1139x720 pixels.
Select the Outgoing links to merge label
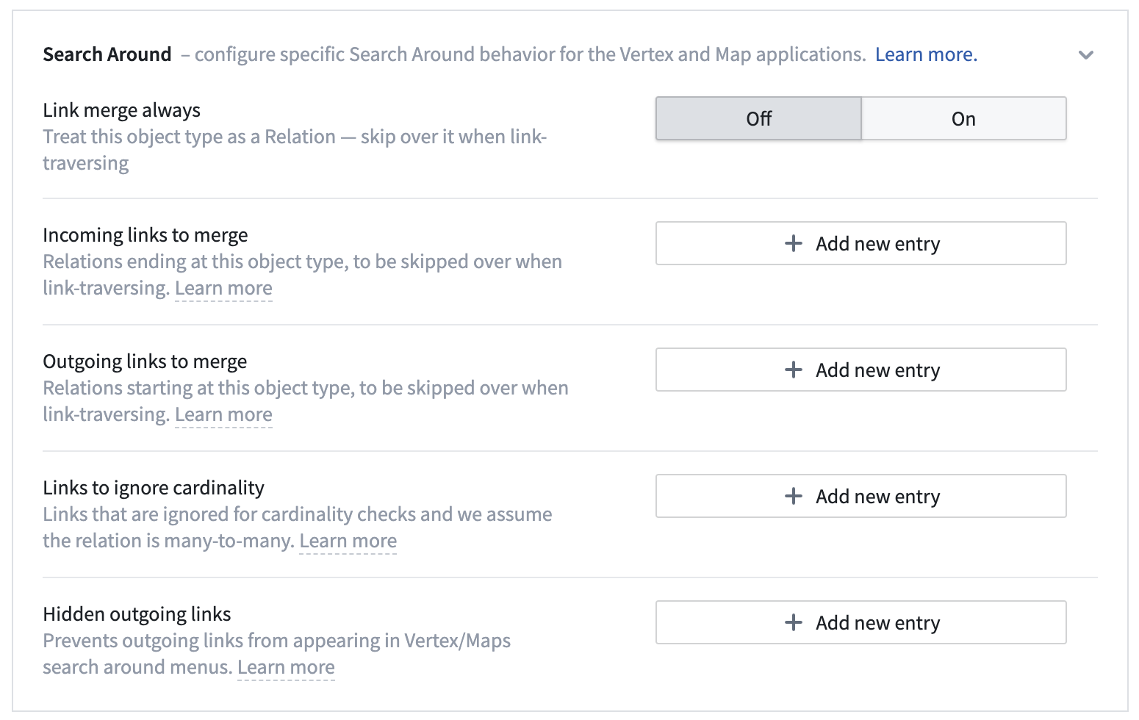tap(145, 361)
